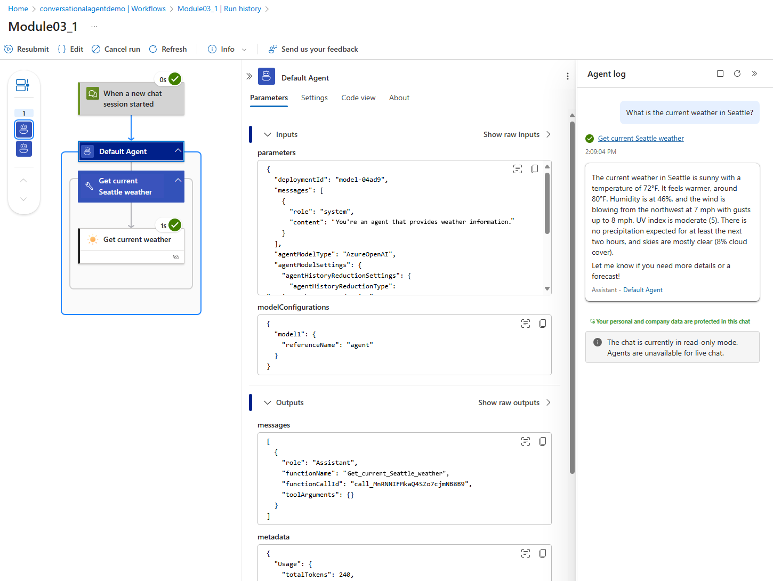Collapse the Outputs section
The width and height of the screenshot is (773, 581).
267,402
